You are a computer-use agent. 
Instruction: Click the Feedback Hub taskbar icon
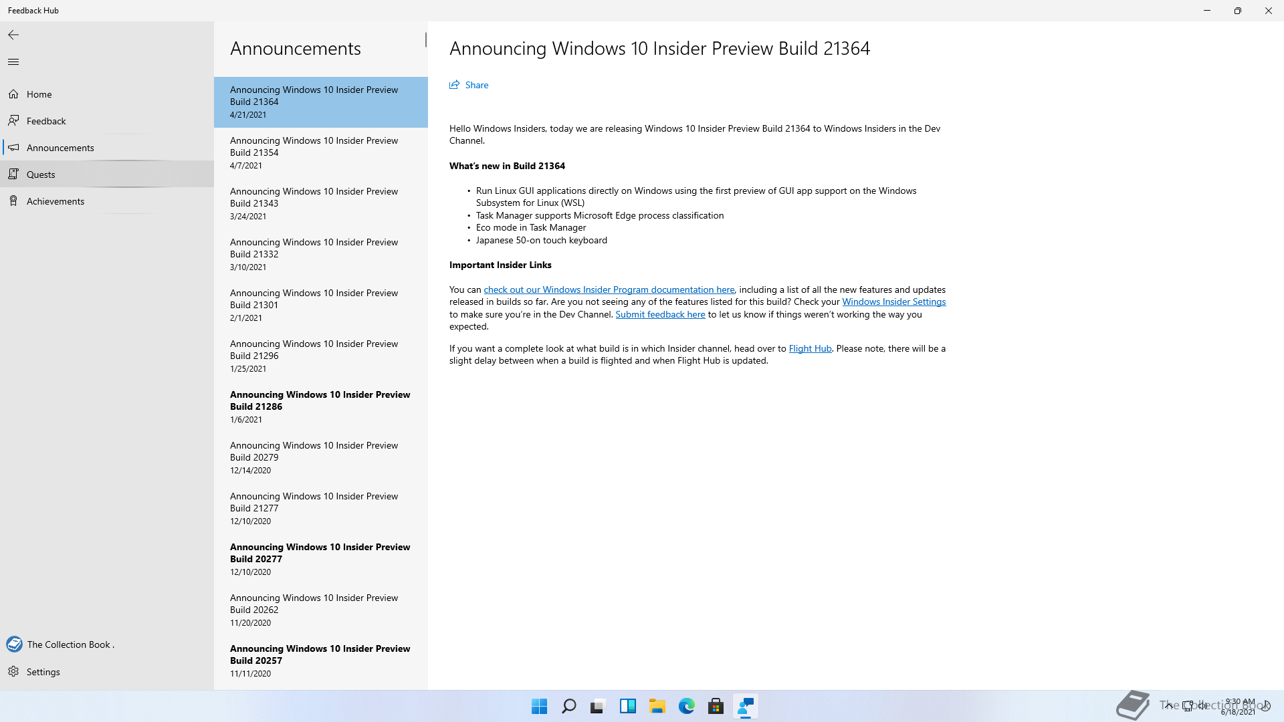coord(746,707)
